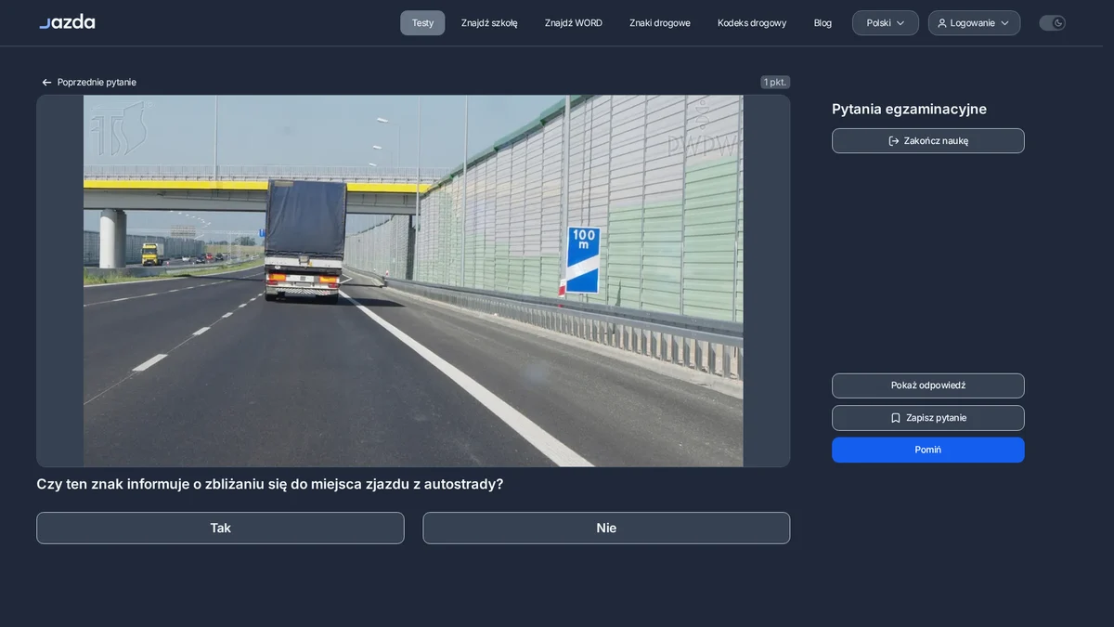This screenshot has width=1114, height=627.
Task: Go to Znajdź szkołę
Action: pos(489,23)
